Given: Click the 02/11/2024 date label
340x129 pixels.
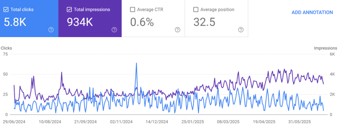Looking at the screenshot, I should (121, 122).
